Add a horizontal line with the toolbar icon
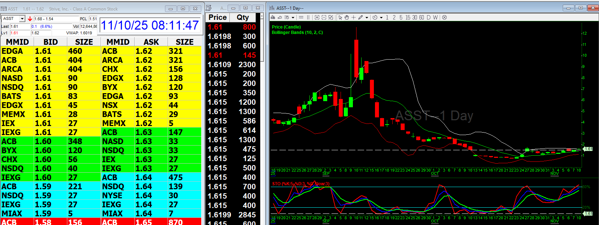599x225 pixels. (x=301, y=17)
